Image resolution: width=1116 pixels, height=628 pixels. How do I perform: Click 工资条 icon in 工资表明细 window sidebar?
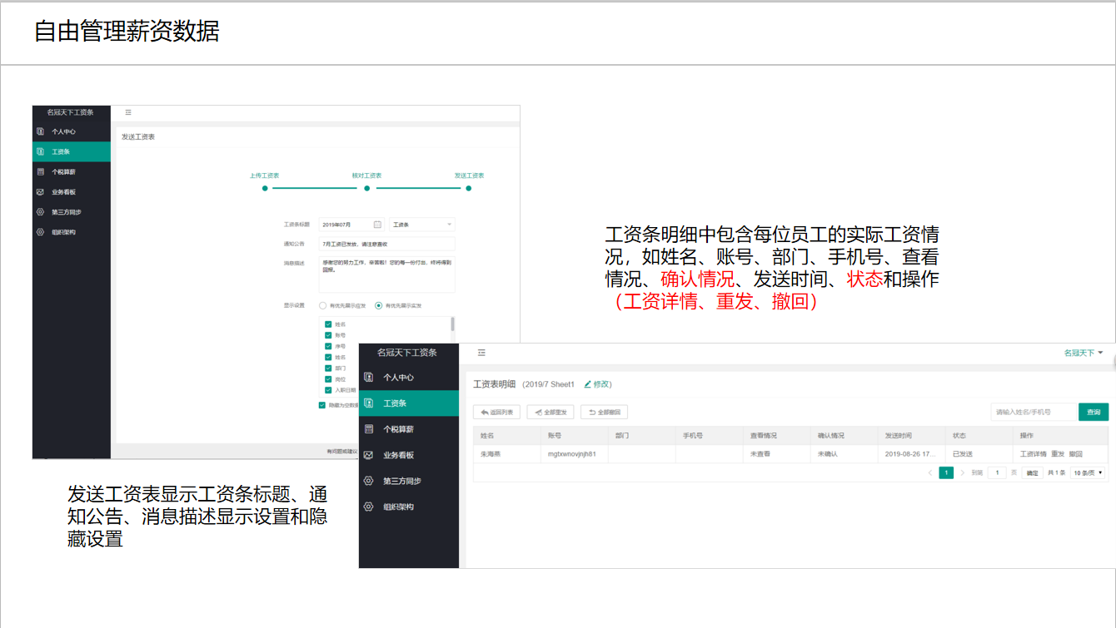(369, 403)
